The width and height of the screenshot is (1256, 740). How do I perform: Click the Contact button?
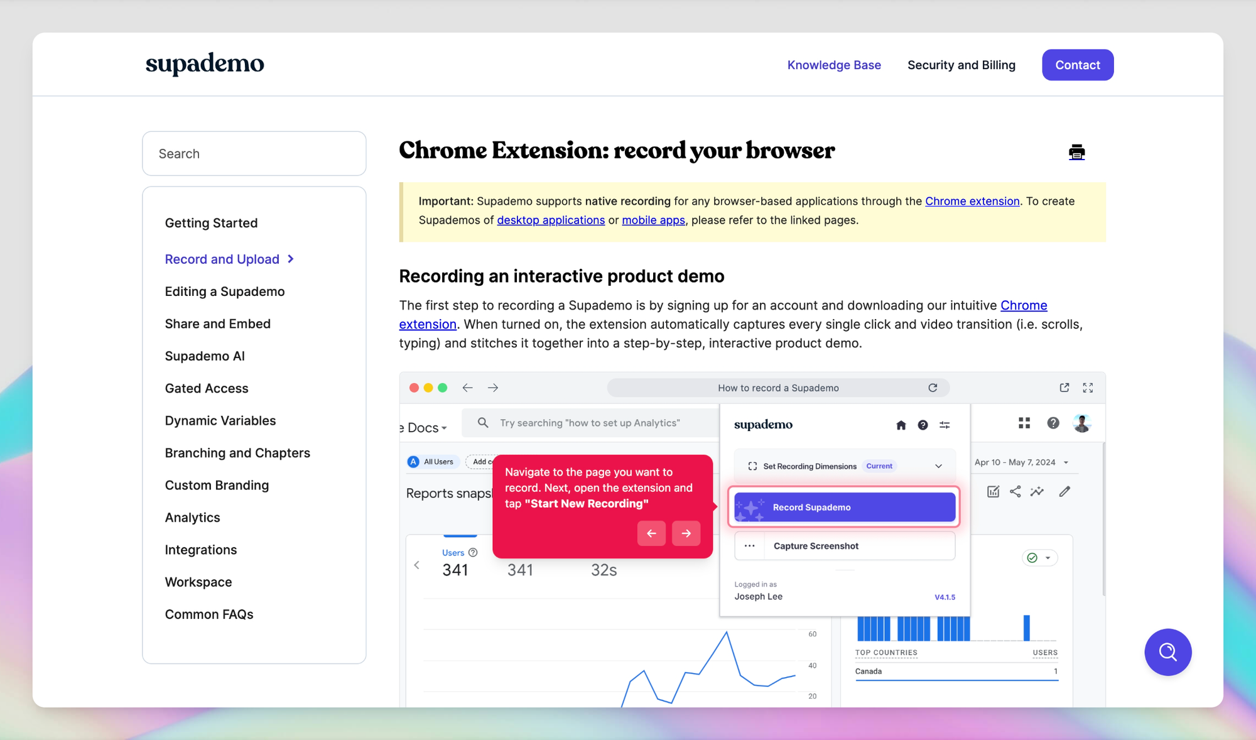pos(1078,65)
